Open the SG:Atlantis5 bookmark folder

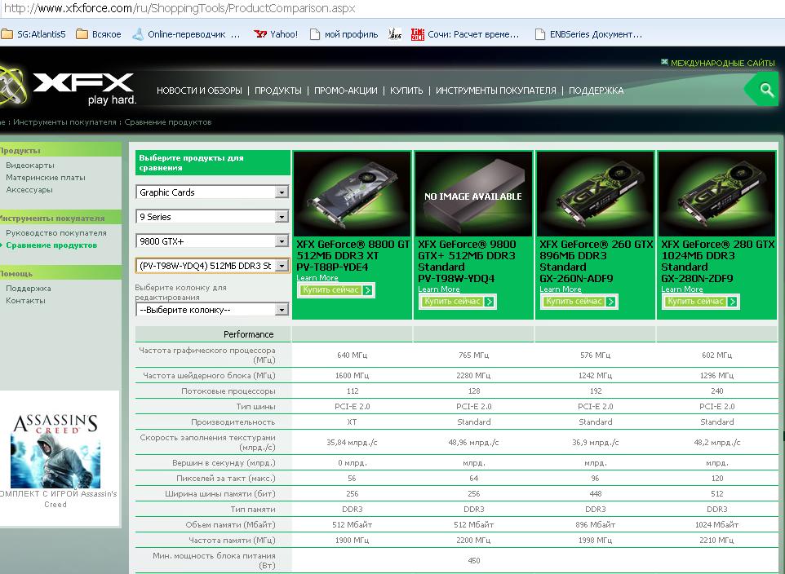pos(33,34)
